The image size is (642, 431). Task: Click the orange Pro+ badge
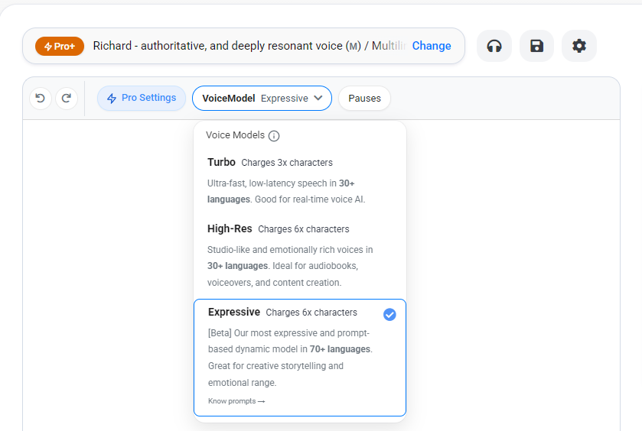click(x=60, y=46)
